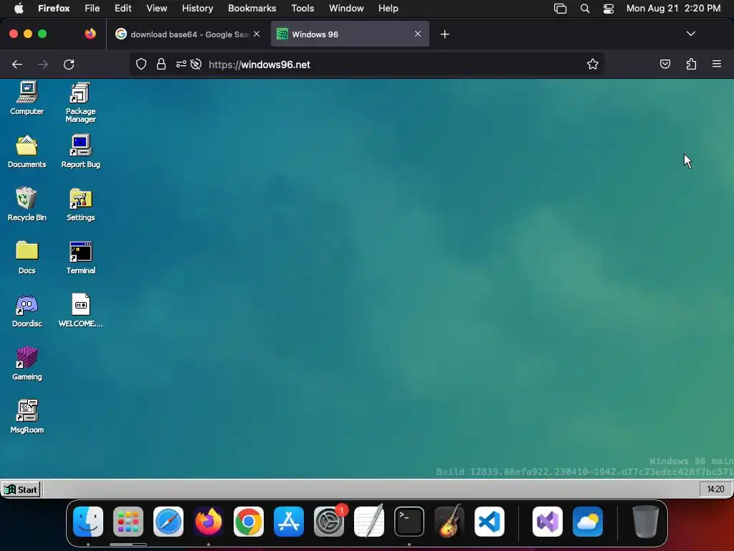
Task: Open the Help menu
Action: click(388, 9)
